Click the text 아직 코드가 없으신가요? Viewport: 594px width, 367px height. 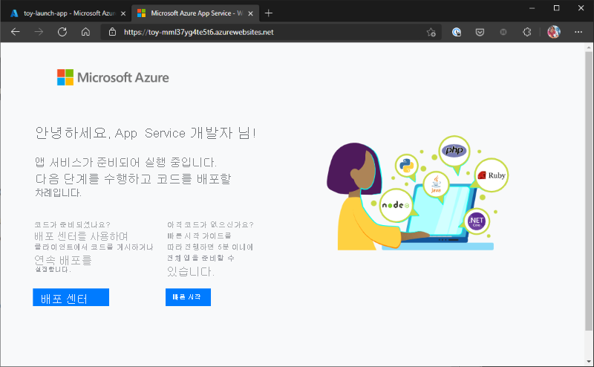coord(210,225)
